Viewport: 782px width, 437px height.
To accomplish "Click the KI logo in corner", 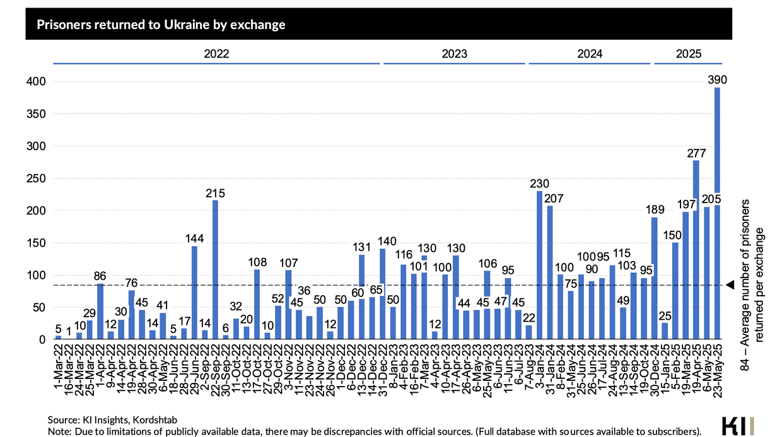I will [x=740, y=424].
